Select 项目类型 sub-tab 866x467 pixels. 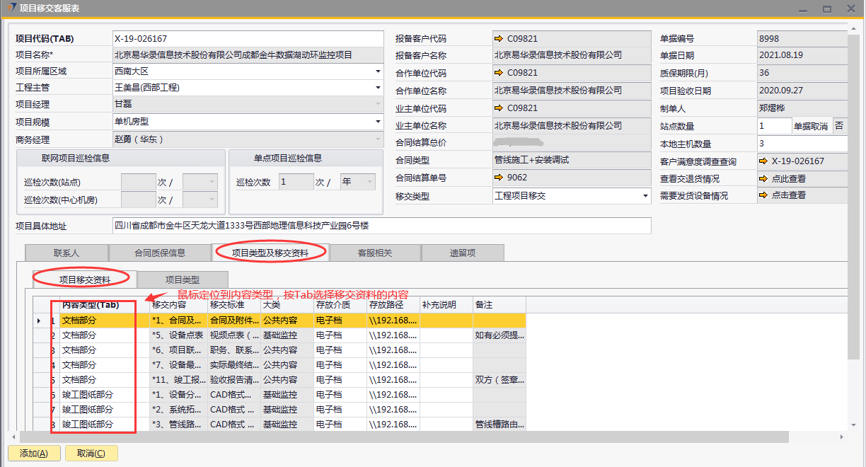click(x=183, y=279)
